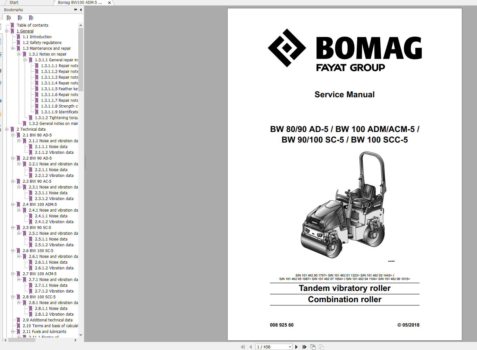Click the bookmarks horizontal scrollbar right arrow
The image size is (477, 350).
(x=75, y=340)
